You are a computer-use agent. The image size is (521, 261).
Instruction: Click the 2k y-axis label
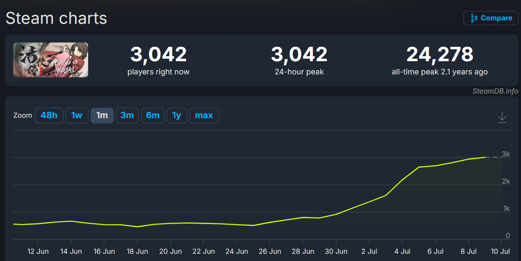click(x=506, y=182)
